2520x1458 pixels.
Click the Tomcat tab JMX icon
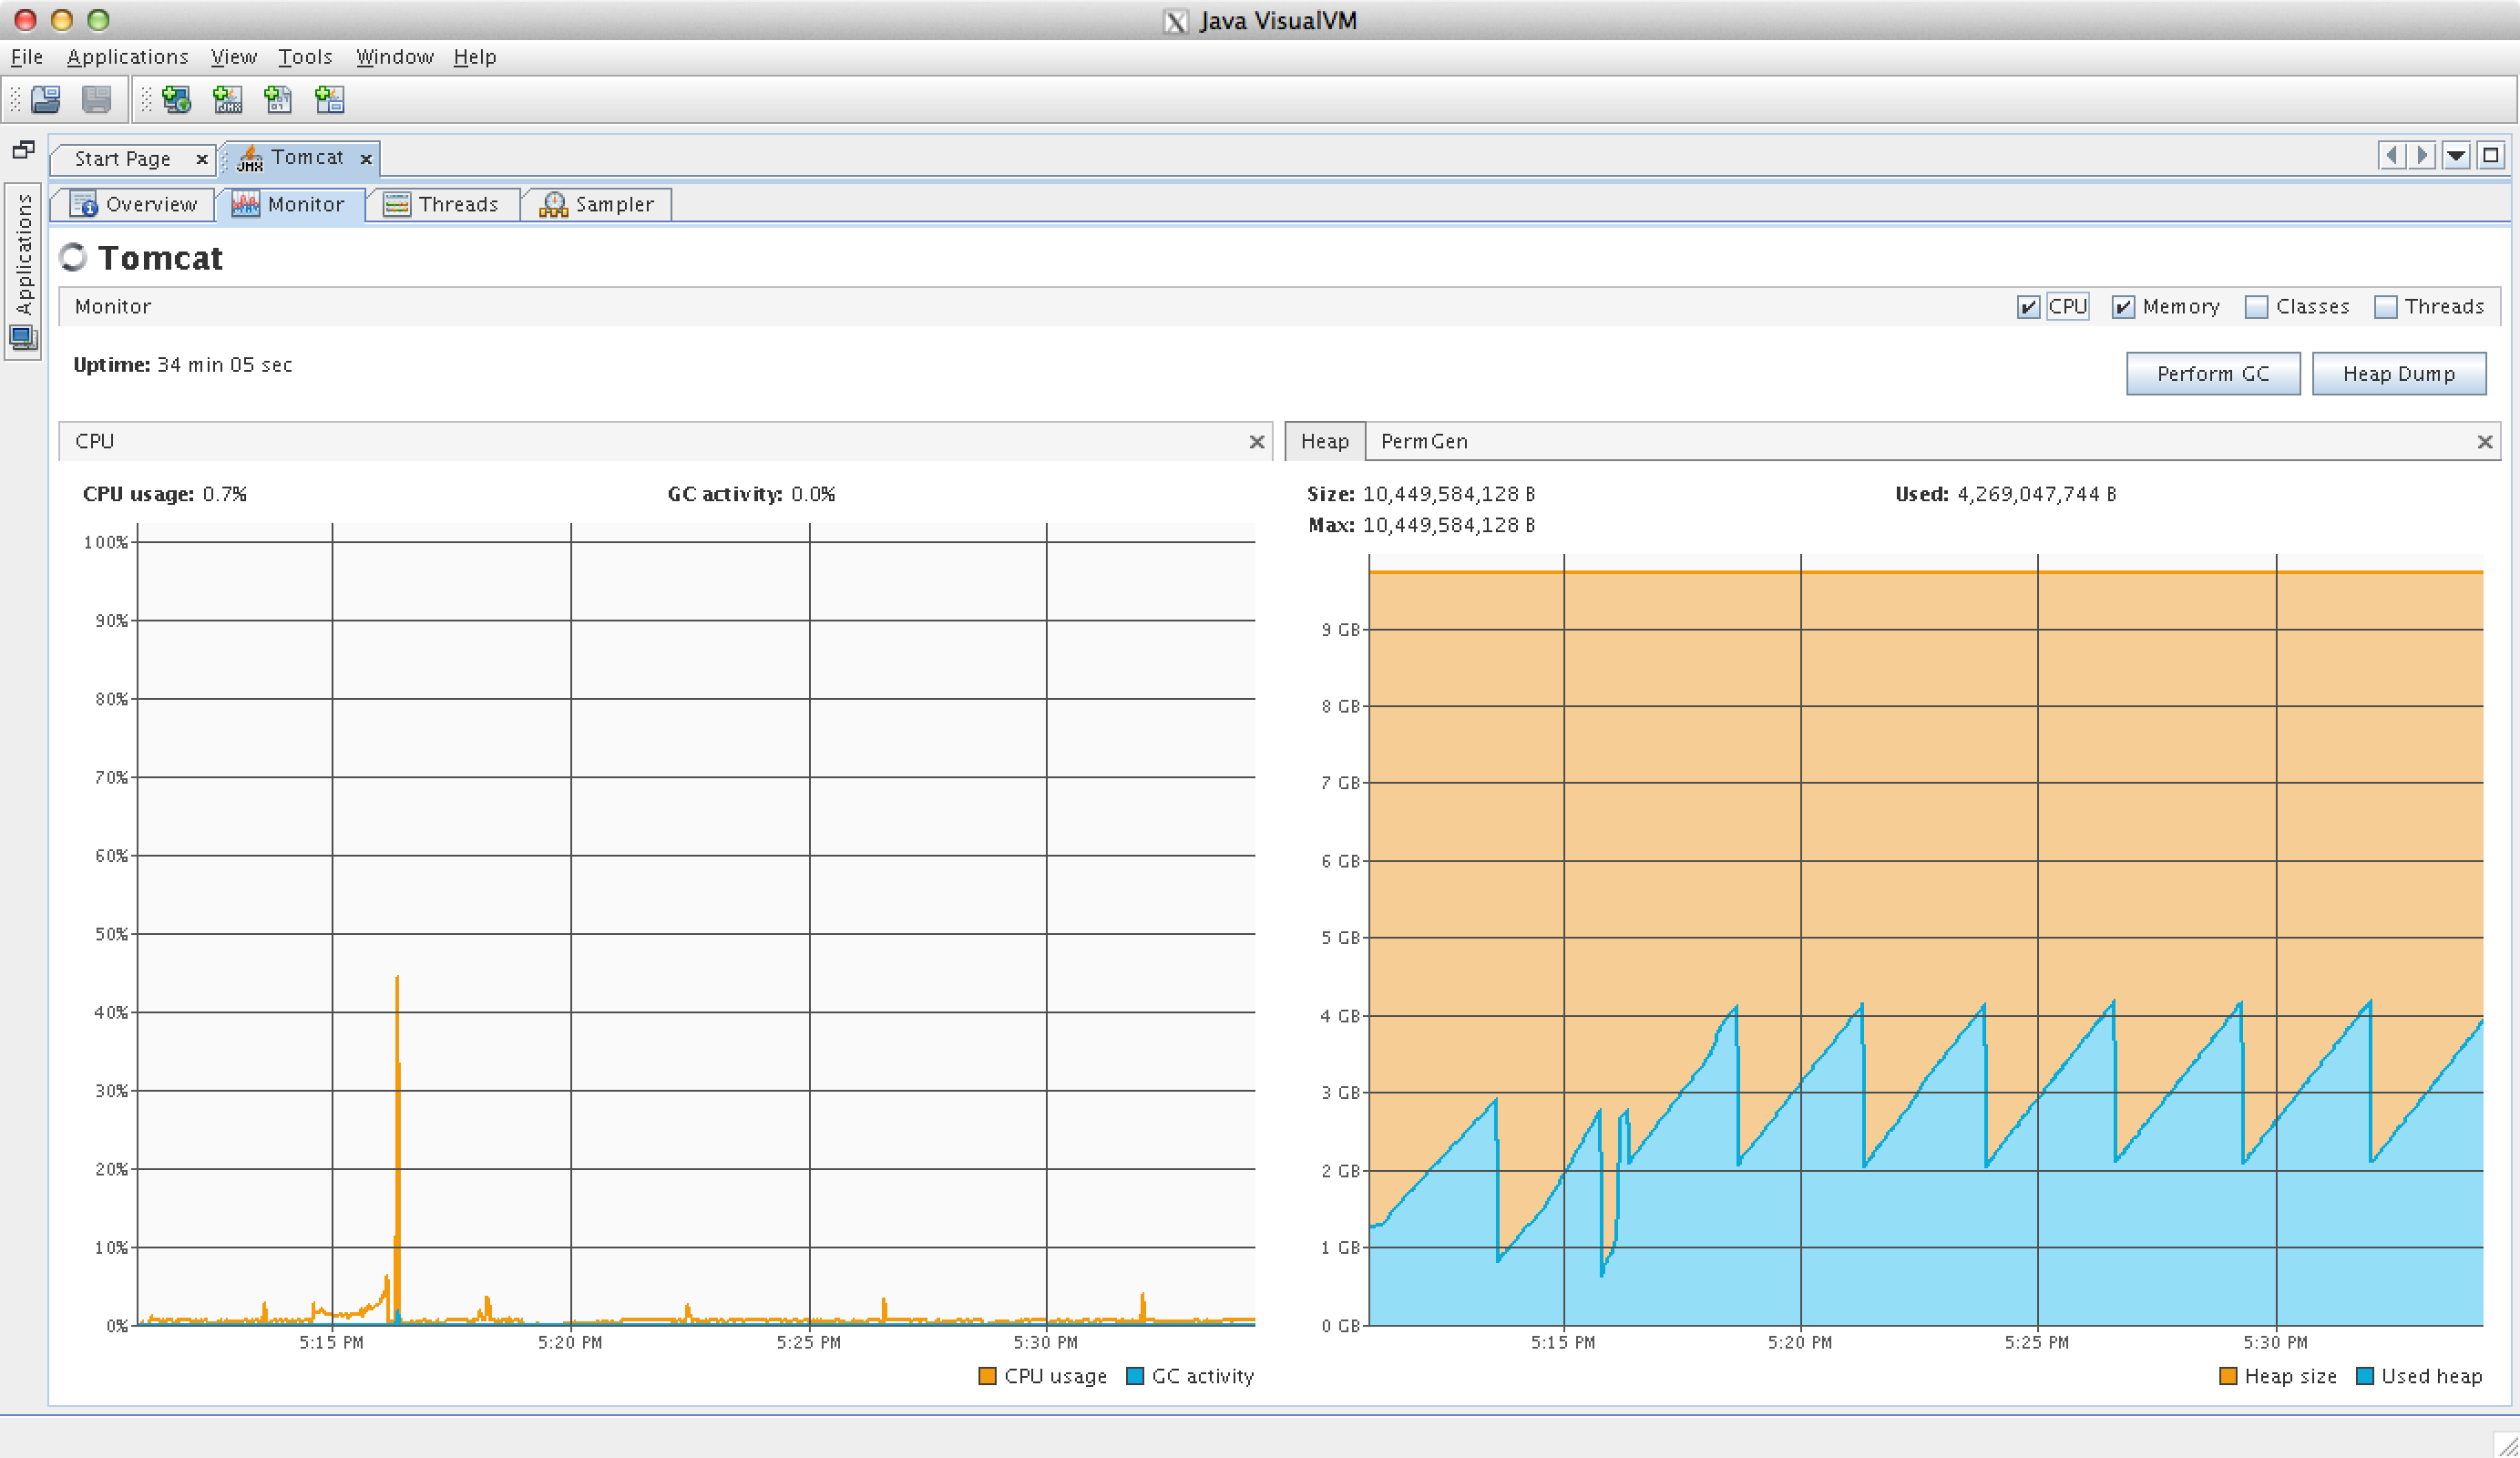[250, 158]
